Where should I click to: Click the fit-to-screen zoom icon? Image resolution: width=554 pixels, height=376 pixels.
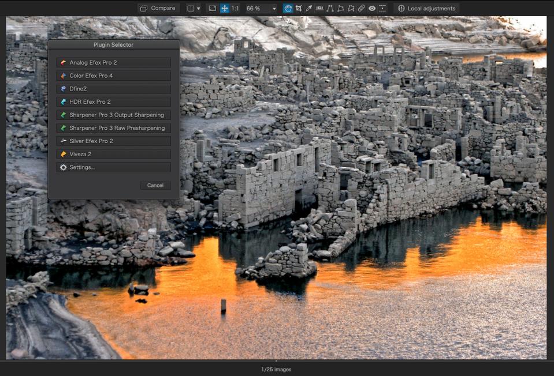[212, 9]
